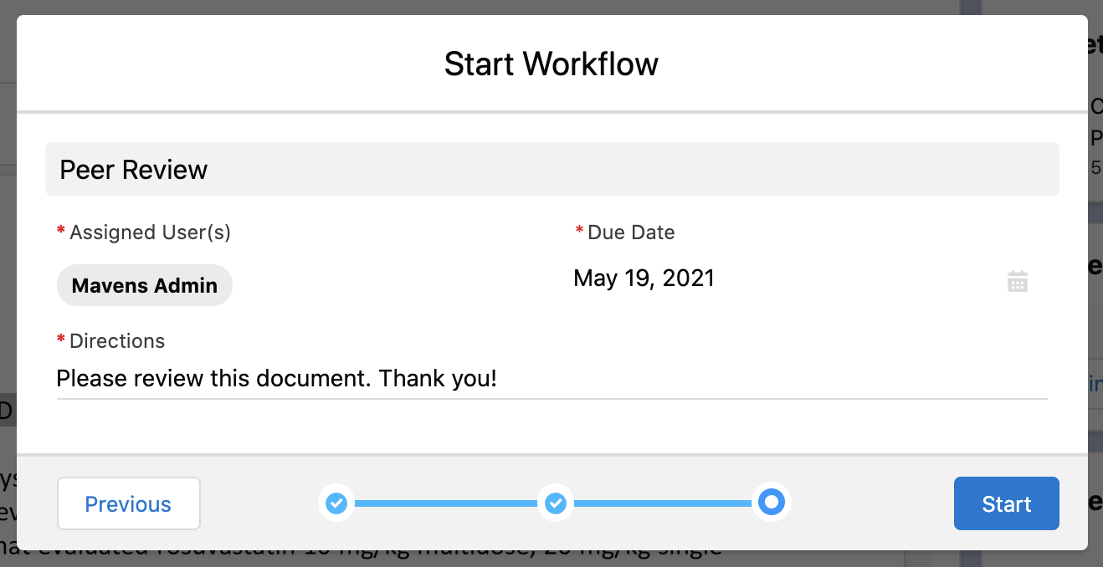Screen dimensions: 1103x567
Task: Click the Due Date field label
Action: (631, 232)
